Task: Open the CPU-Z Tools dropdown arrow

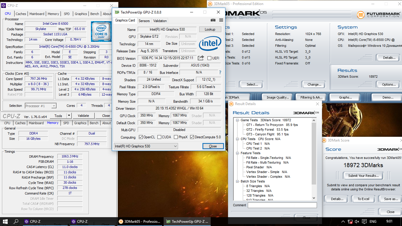Action: (x=69, y=116)
